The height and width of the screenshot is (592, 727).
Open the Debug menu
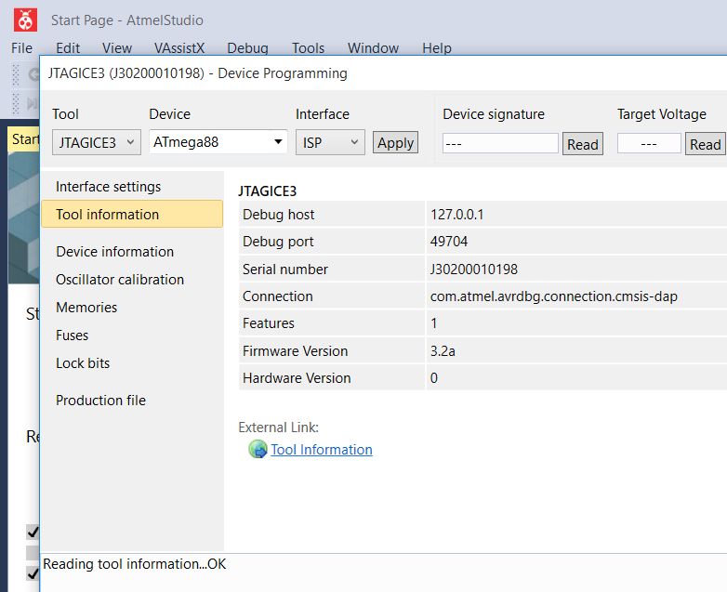click(247, 47)
